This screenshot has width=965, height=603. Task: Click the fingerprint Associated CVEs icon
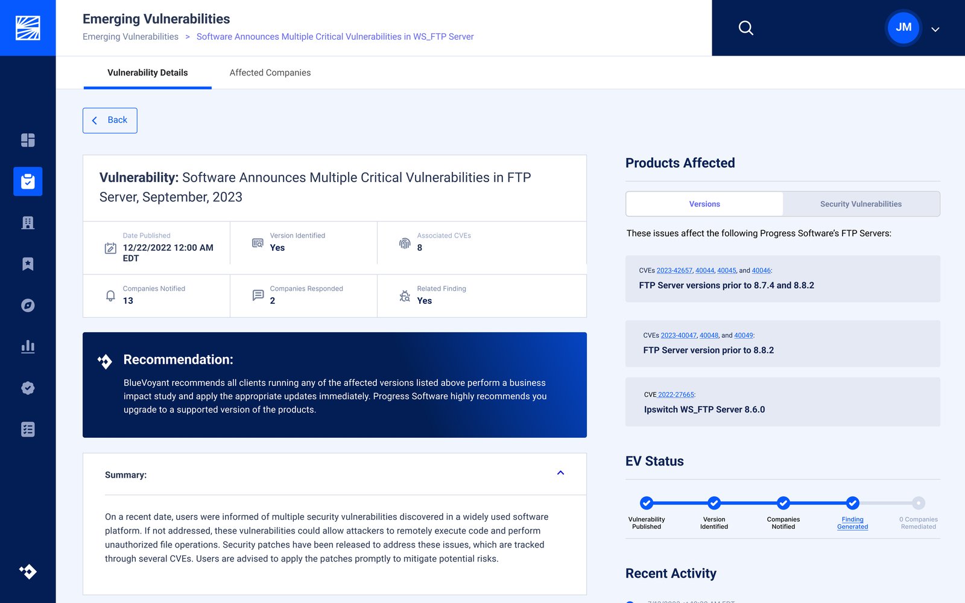pyautogui.click(x=405, y=243)
